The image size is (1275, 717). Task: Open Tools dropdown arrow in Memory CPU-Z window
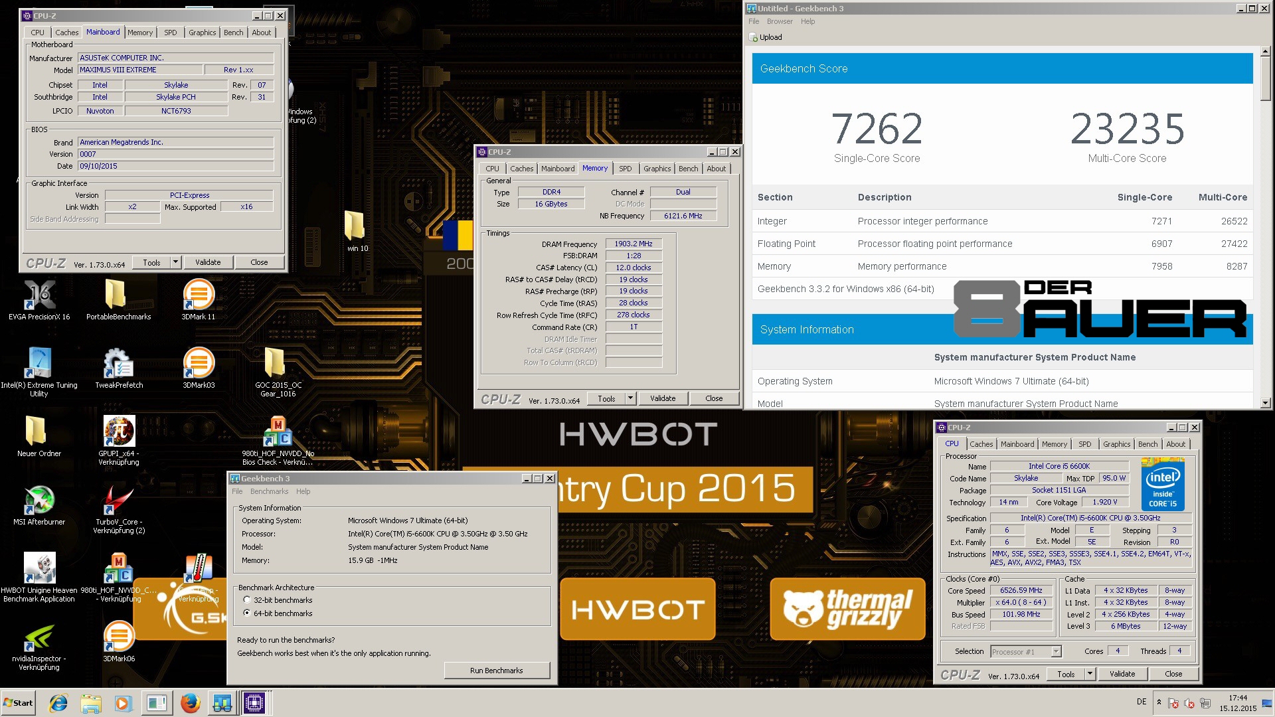[631, 398]
